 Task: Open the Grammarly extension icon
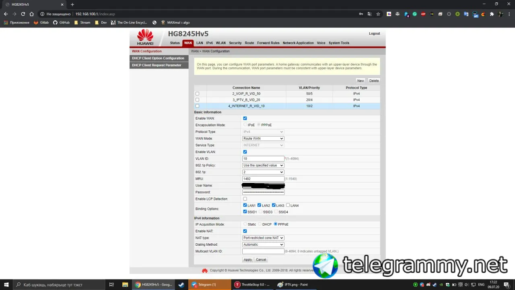click(x=414, y=14)
